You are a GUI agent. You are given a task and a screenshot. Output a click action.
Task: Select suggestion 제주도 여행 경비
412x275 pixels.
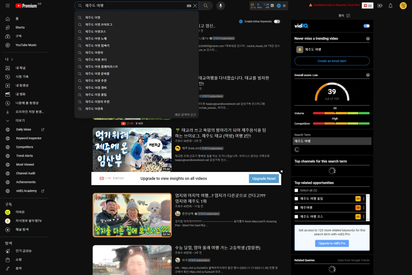[136, 88]
